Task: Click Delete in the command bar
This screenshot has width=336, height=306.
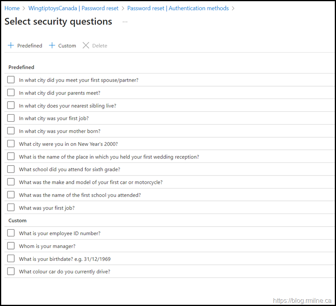Action: 94,45
